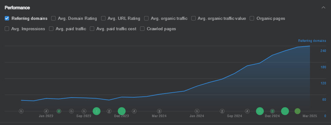Viewport: 331px width, 125px height.
Task: Click the large green '2' marker after Sep 2023
Action: (97, 111)
